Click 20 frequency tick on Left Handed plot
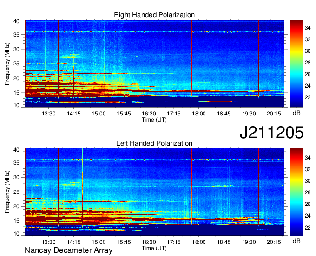Viewport: 316px width, 256px height. 16,206
